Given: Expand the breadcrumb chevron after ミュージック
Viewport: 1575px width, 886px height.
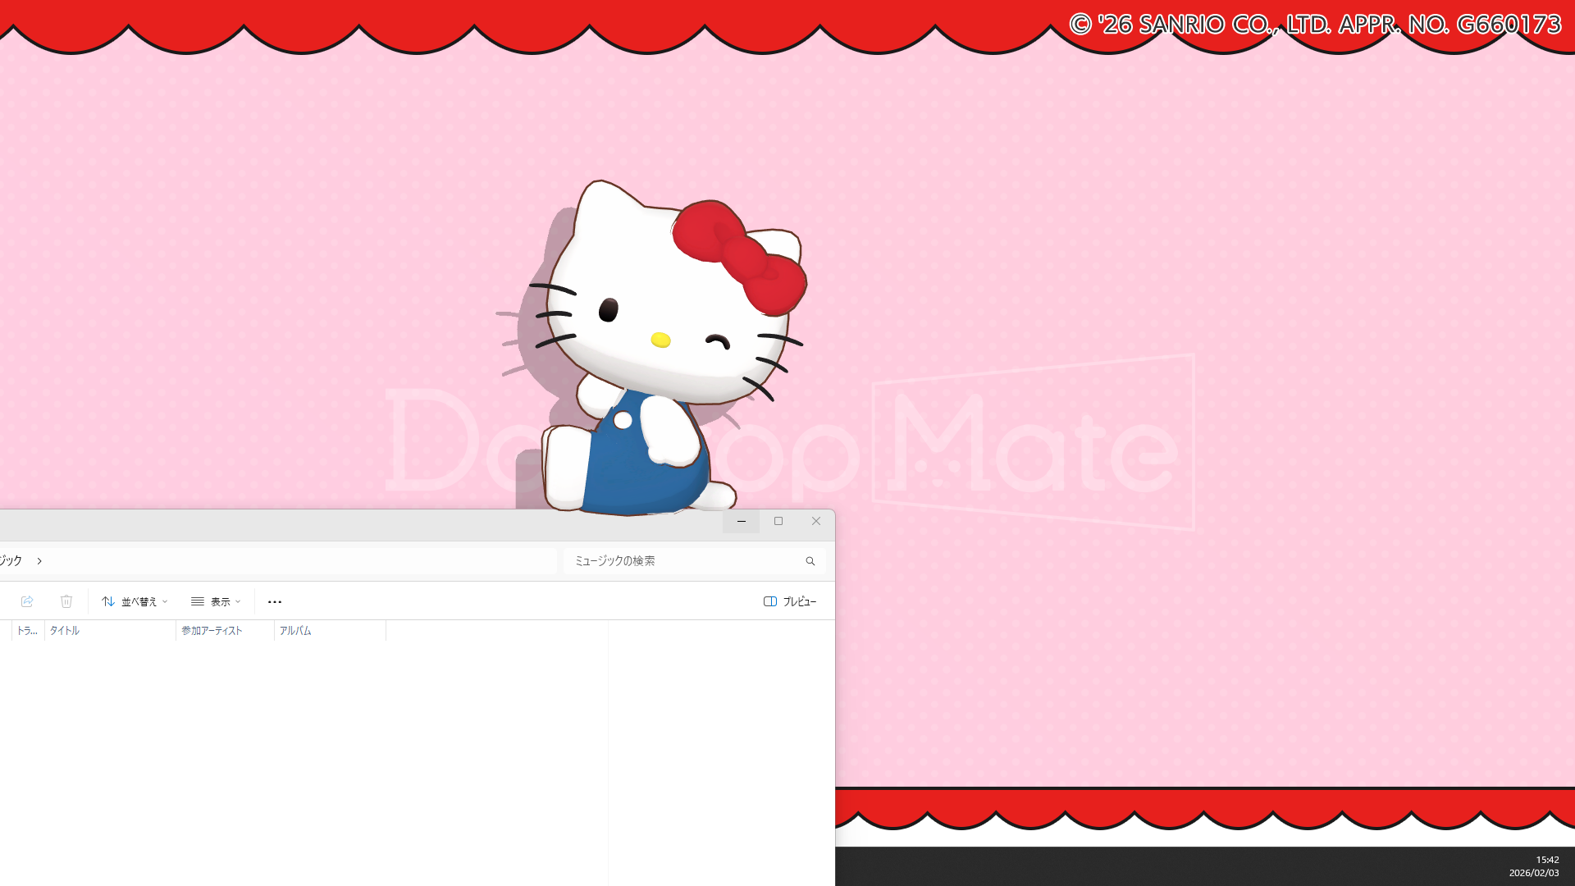Looking at the screenshot, I should pyautogui.click(x=39, y=561).
